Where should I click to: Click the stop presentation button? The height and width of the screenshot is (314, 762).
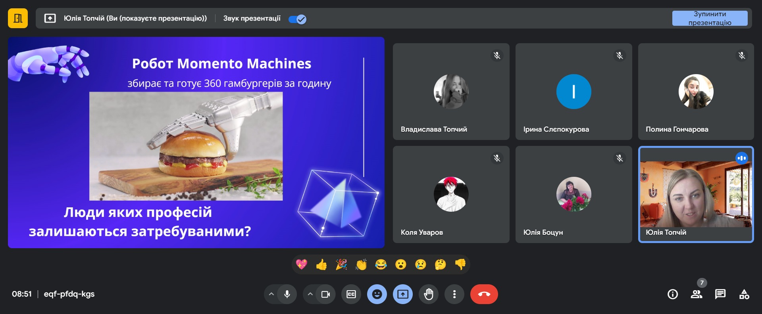(710, 18)
